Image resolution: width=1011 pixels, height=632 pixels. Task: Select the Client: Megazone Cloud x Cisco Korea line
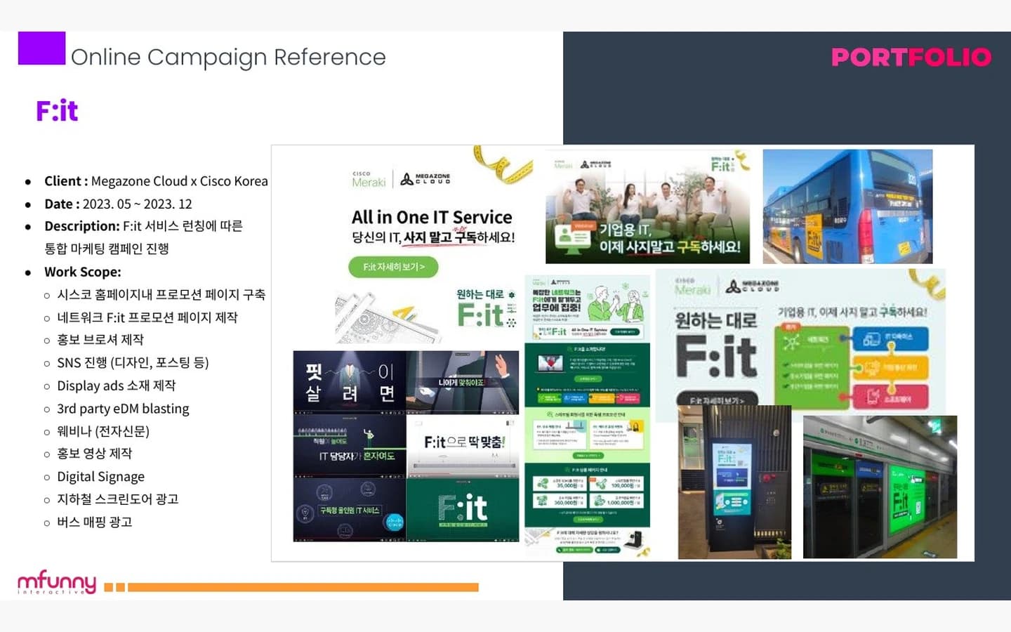(x=156, y=181)
